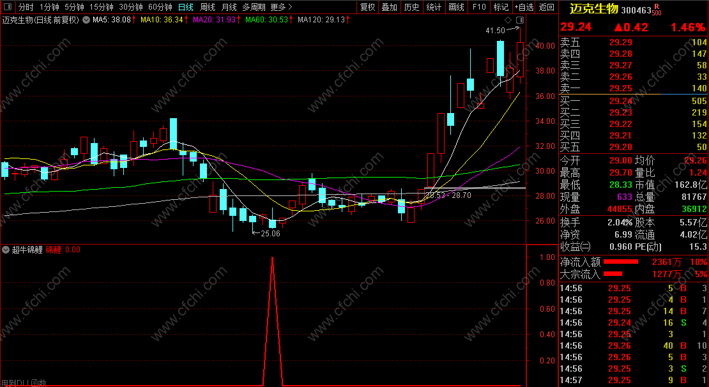Viewport: 709px width, 387px height.
Task: Click the 买一 price 29.24 row
Action: pyautogui.click(x=634, y=101)
